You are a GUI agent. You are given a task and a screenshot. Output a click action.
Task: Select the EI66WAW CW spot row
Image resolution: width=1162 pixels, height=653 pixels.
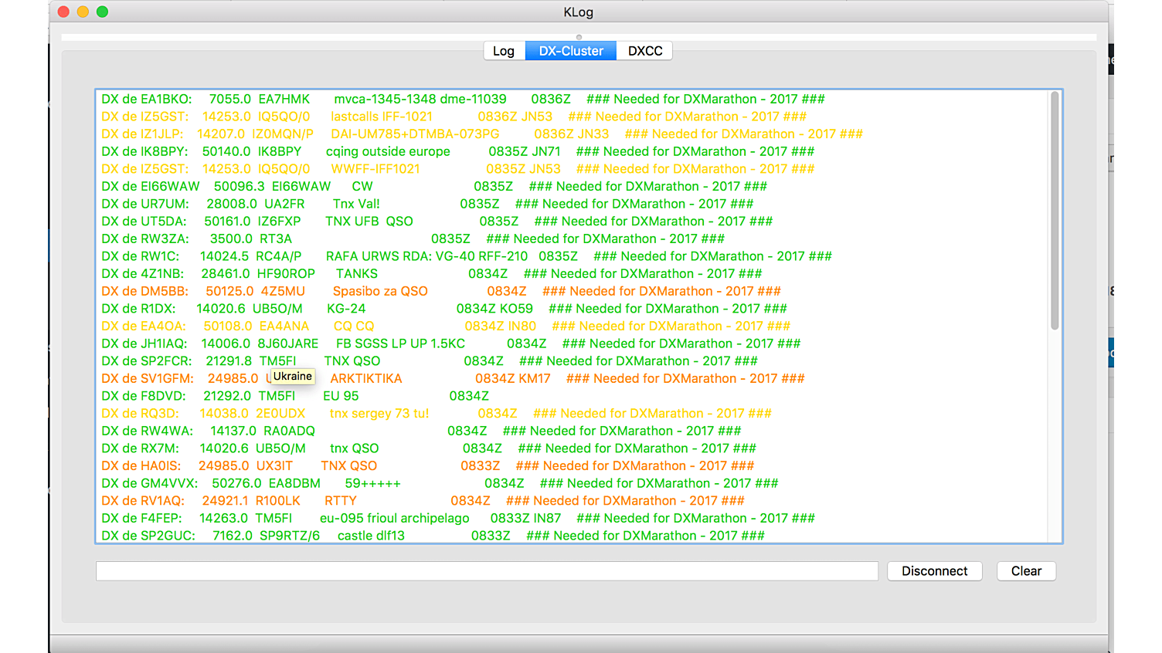click(x=433, y=187)
